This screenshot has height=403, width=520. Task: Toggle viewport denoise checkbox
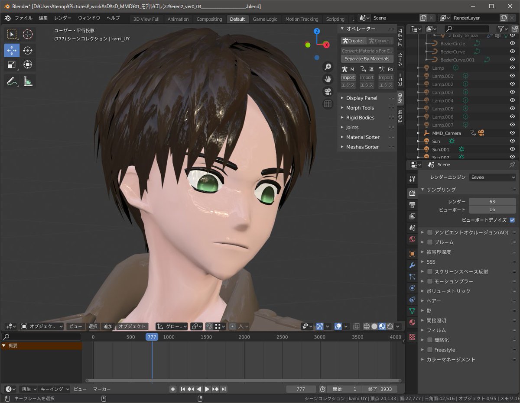[x=512, y=220]
